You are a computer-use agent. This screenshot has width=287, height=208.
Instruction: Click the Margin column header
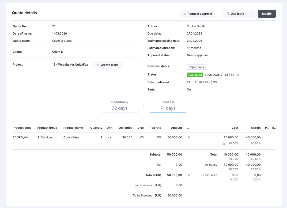(256, 128)
